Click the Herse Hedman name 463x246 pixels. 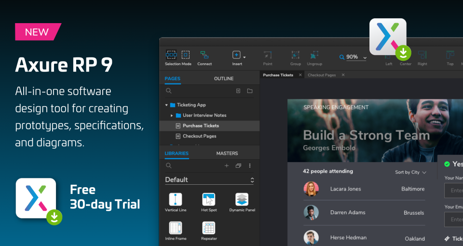click(x=348, y=237)
